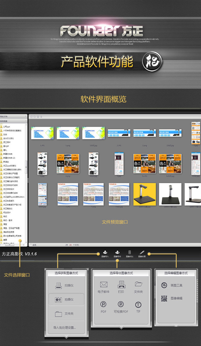Select the 2.png thumbnail
Image resolution: width=201 pixels, height=346 pixels.
[145, 133]
